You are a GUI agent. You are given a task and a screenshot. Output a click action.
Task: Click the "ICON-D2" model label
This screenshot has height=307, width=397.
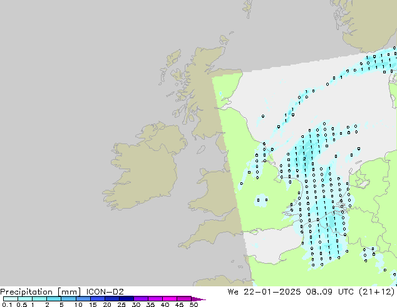(105, 292)
